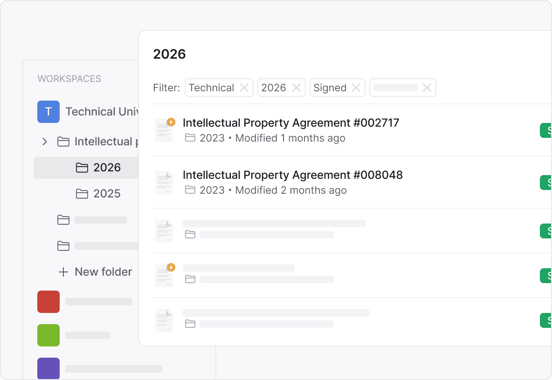Expand the Intellectual property folder chevron

click(45, 142)
